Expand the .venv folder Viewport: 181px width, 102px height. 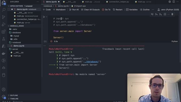pyautogui.click(x=14, y=29)
